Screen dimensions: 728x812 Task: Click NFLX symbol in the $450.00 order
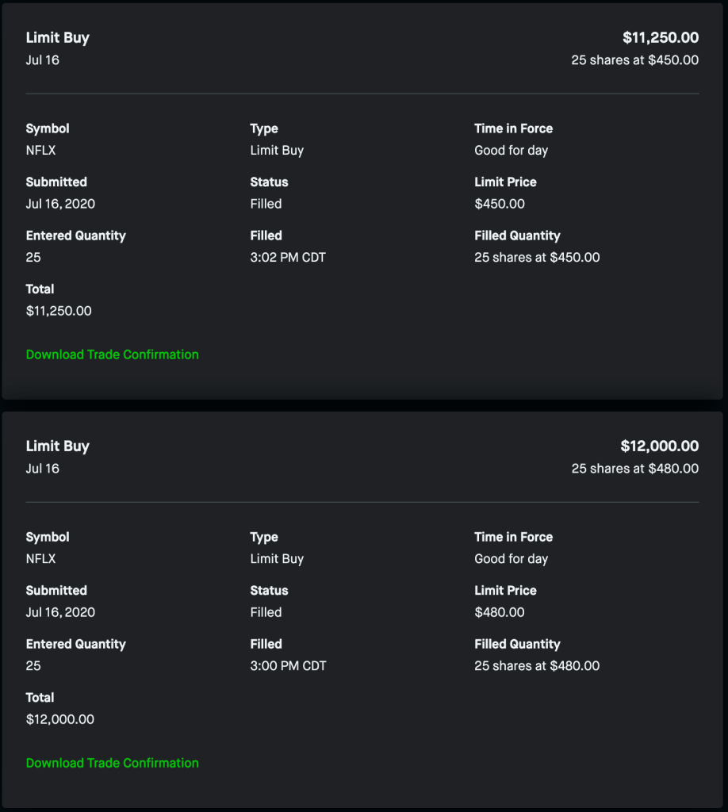pos(40,151)
